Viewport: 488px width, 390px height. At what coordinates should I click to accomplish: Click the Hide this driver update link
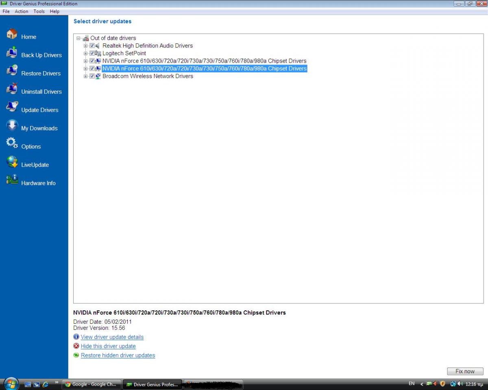click(108, 346)
